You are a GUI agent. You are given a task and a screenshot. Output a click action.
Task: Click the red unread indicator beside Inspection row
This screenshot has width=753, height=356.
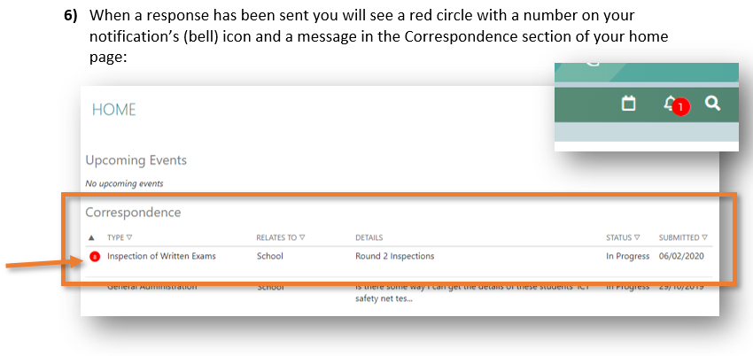pyautogui.click(x=95, y=257)
